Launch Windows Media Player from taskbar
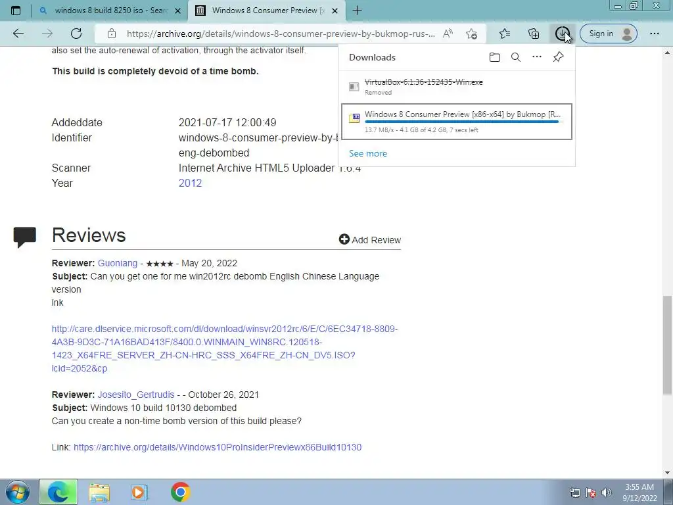 139,492
